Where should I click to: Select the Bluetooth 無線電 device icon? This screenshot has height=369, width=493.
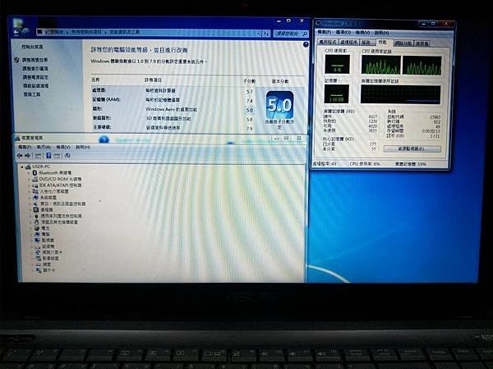(35, 173)
